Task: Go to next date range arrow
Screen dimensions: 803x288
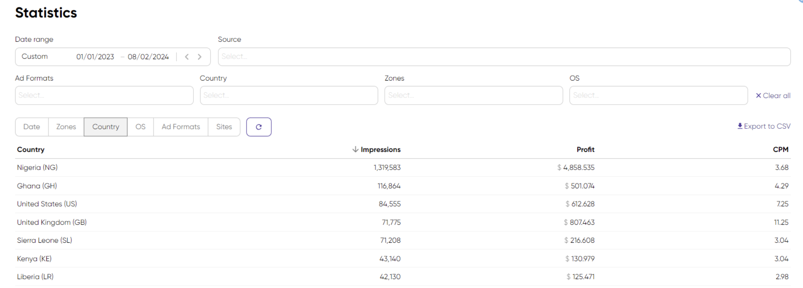Action: coord(199,57)
